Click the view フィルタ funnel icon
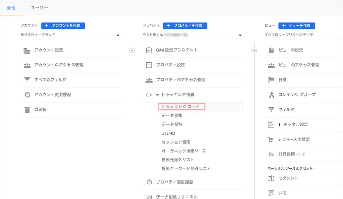This screenshot has width=343, height=199. click(271, 110)
